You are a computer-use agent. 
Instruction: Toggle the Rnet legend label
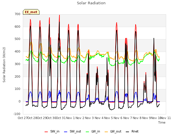(x=135, y=132)
